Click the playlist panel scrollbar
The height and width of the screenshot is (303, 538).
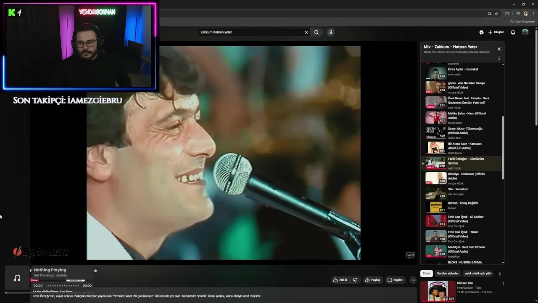click(503, 147)
